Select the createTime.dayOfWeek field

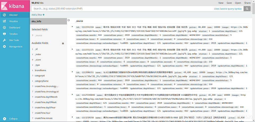45,102
